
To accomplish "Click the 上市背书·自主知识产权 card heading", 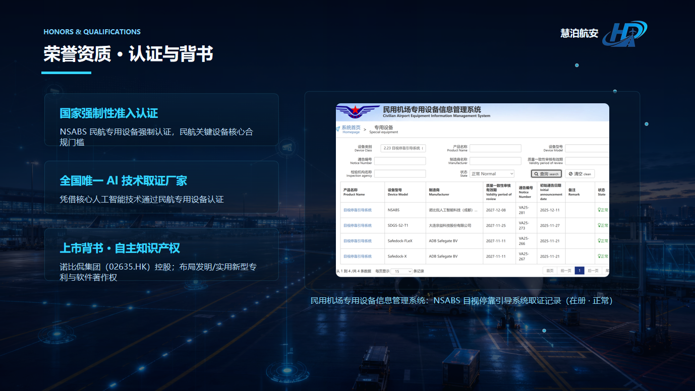I will (120, 248).
